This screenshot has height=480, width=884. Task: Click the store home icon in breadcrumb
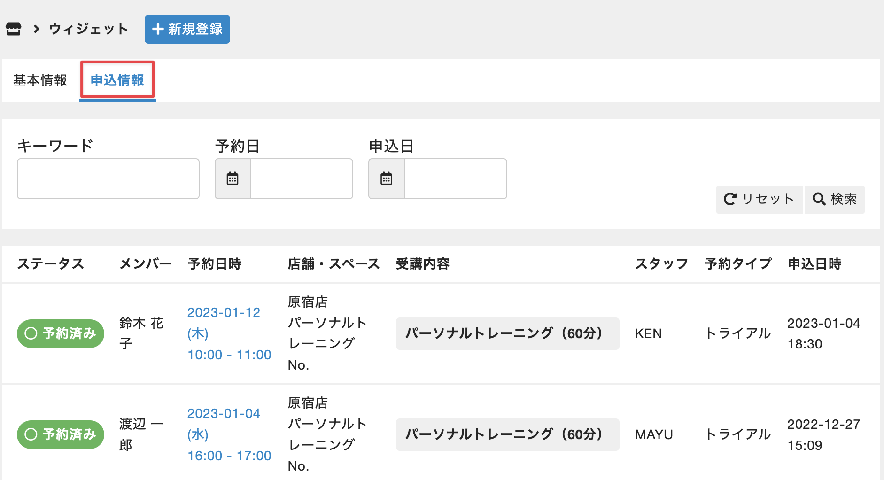click(13, 29)
